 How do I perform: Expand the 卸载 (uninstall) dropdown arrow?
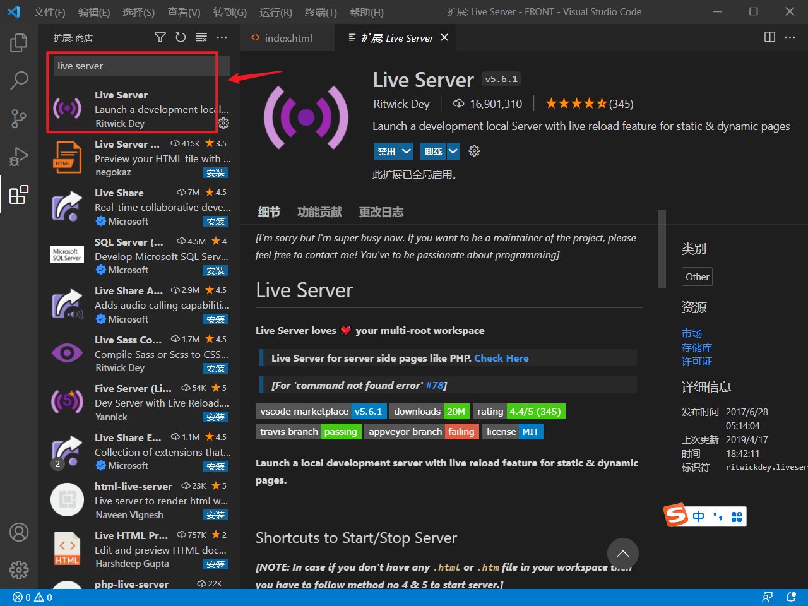pos(453,151)
